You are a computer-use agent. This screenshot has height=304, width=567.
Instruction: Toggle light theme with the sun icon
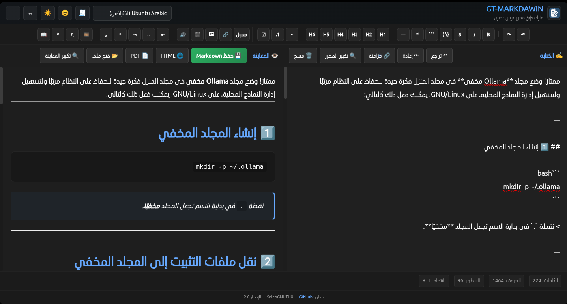[48, 13]
